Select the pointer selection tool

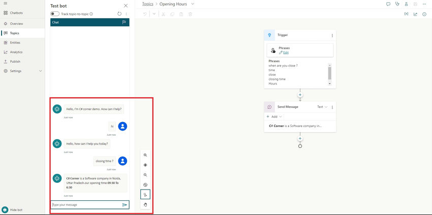click(145, 195)
